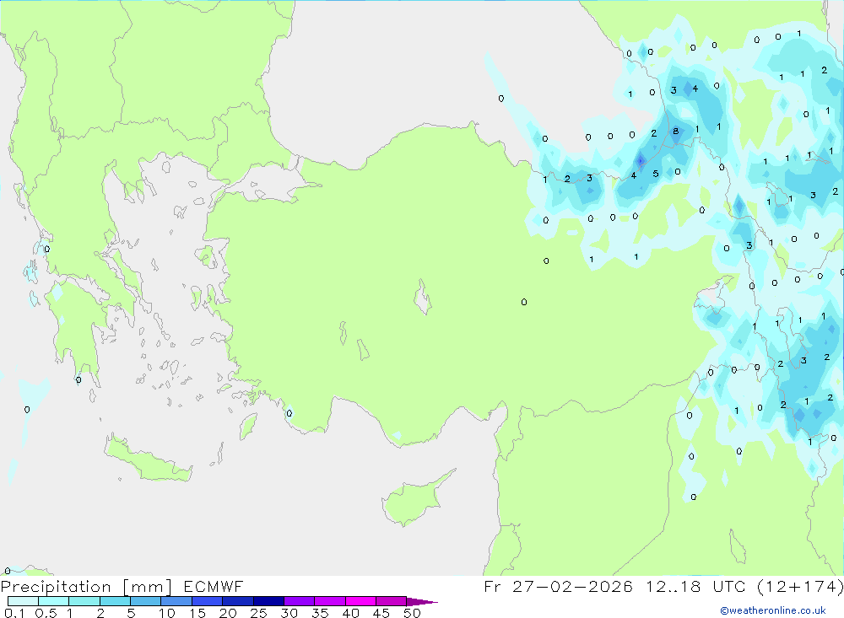Pick the 1–2 mm legend color swatch
Viewport: 844px width, 618px height.
84,601
